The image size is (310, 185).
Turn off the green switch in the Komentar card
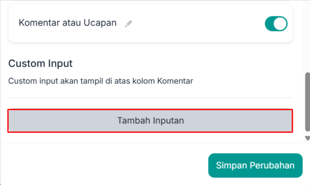(x=276, y=24)
